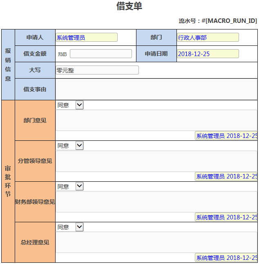The height and width of the screenshot is (264, 259).
Task: Click the 部门意见 label cell
Action: point(35,120)
